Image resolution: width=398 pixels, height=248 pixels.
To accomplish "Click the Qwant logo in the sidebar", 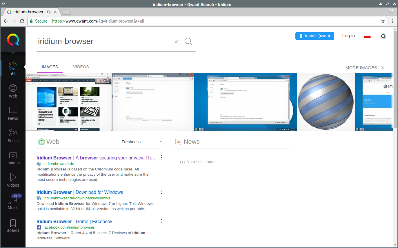I will click(13, 40).
